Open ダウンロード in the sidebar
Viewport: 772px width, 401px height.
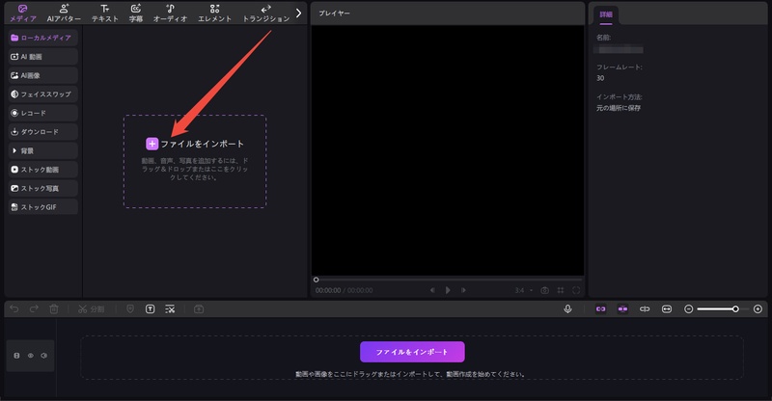coord(43,132)
